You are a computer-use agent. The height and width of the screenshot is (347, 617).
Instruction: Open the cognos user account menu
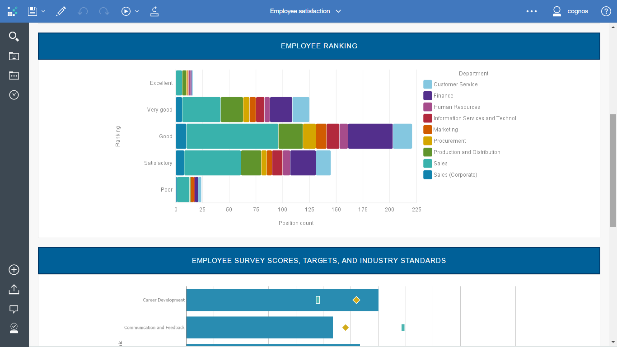click(x=570, y=11)
